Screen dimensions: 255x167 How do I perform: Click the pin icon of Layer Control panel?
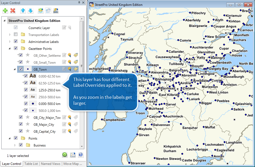coord(79,2)
